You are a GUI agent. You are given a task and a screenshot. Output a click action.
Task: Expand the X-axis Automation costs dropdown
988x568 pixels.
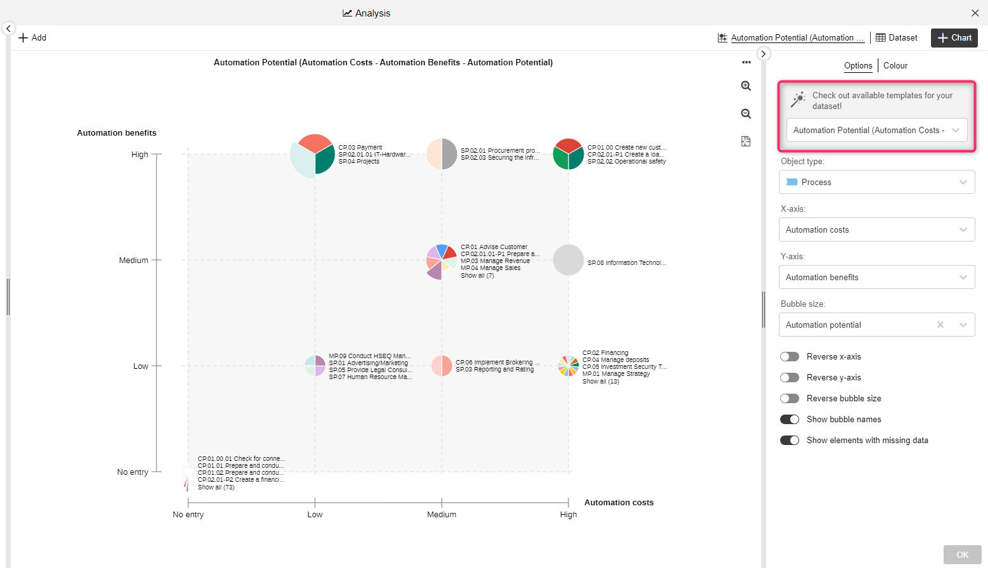pos(876,229)
